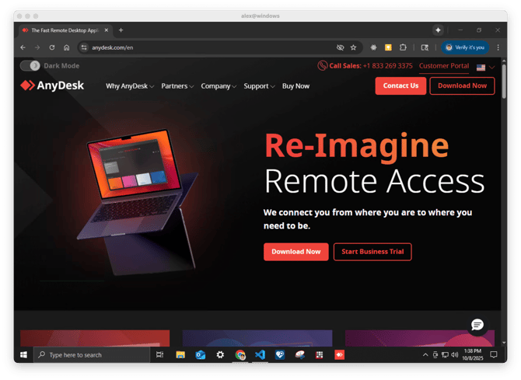Select The Fast Remote Desktop tab

[x=65, y=30]
